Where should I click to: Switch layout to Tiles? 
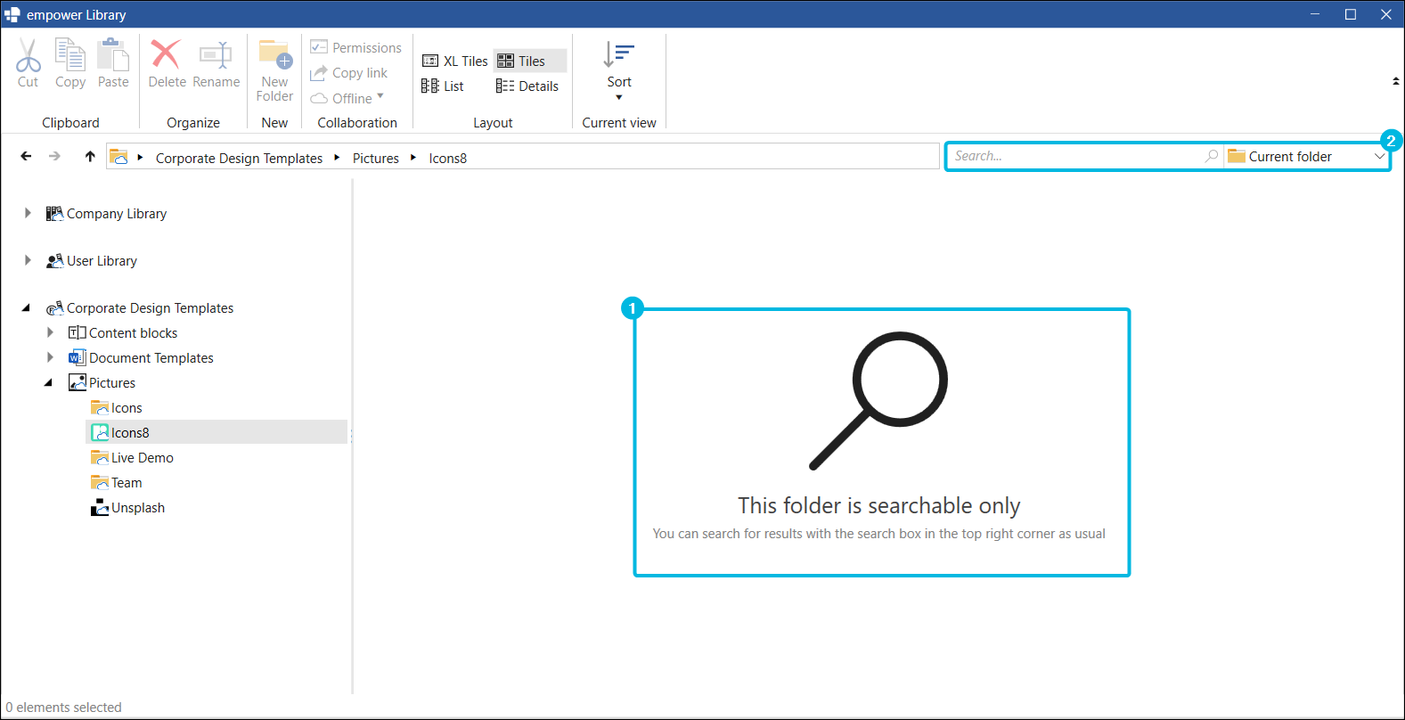click(530, 61)
